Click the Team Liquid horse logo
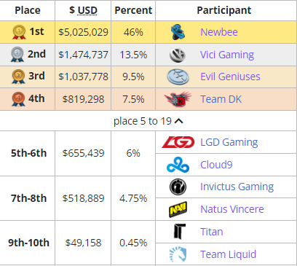 pos(178,254)
